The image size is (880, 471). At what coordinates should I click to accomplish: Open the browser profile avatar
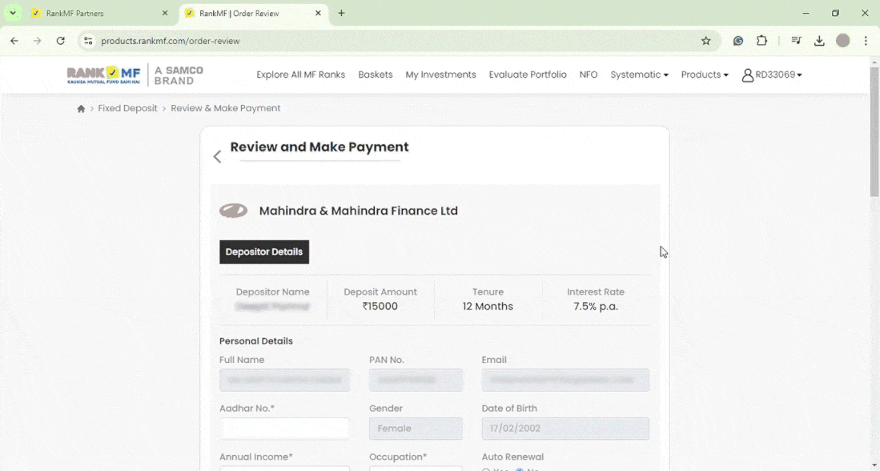[842, 41]
